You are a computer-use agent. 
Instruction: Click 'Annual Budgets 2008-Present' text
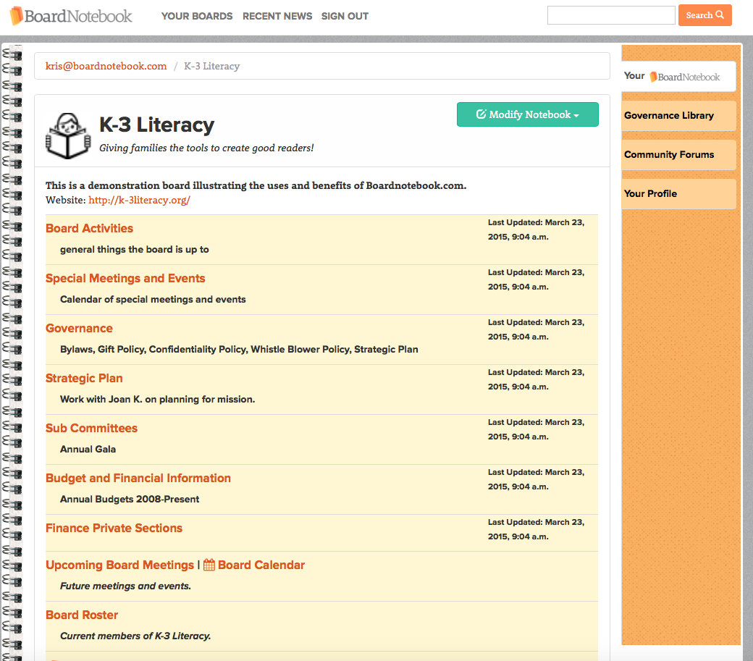(130, 500)
